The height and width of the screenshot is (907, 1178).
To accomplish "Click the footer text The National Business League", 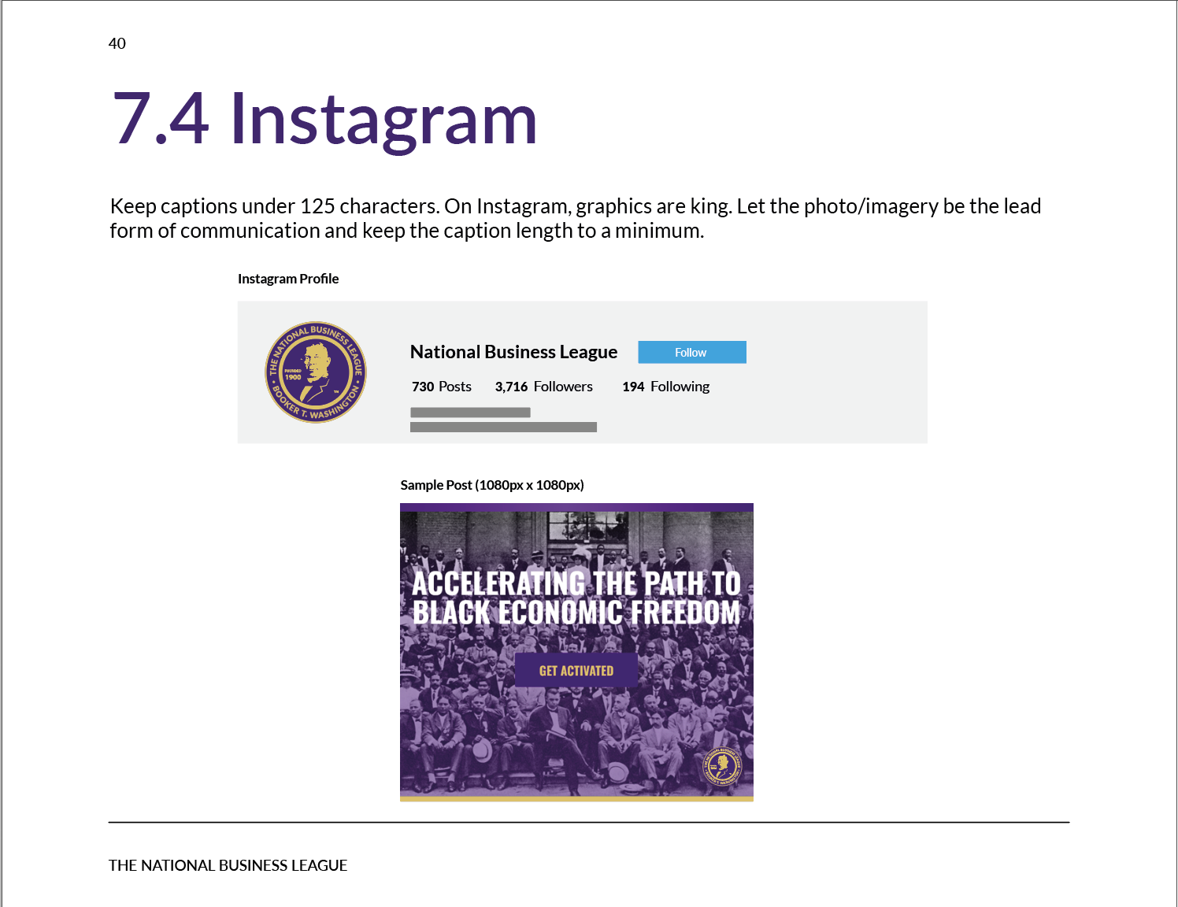I will (228, 865).
